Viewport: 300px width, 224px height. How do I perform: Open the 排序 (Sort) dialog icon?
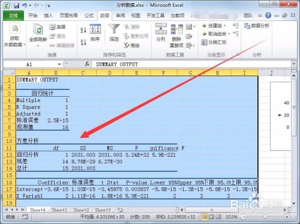pos(95,29)
